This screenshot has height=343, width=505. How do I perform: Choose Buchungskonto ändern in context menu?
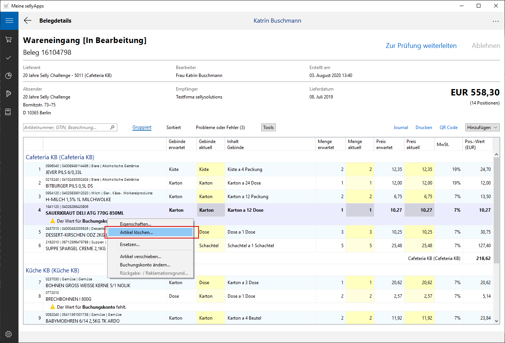(x=145, y=265)
